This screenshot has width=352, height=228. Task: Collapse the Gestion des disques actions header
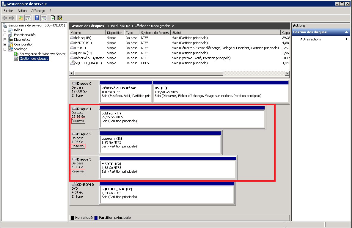346,32
